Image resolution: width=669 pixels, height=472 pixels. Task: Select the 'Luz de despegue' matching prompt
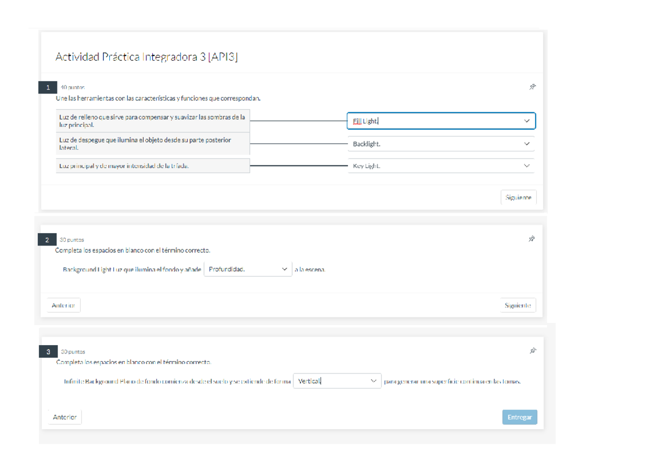pos(153,144)
